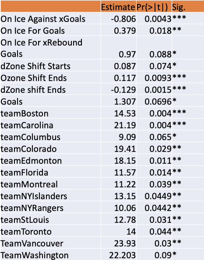Screen dimensions: 204x260
Task: Select the dZone shift Ends estimate -0.129
Action: click(x=123, y=90)
